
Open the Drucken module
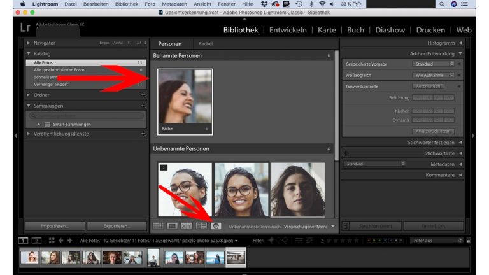430,30
